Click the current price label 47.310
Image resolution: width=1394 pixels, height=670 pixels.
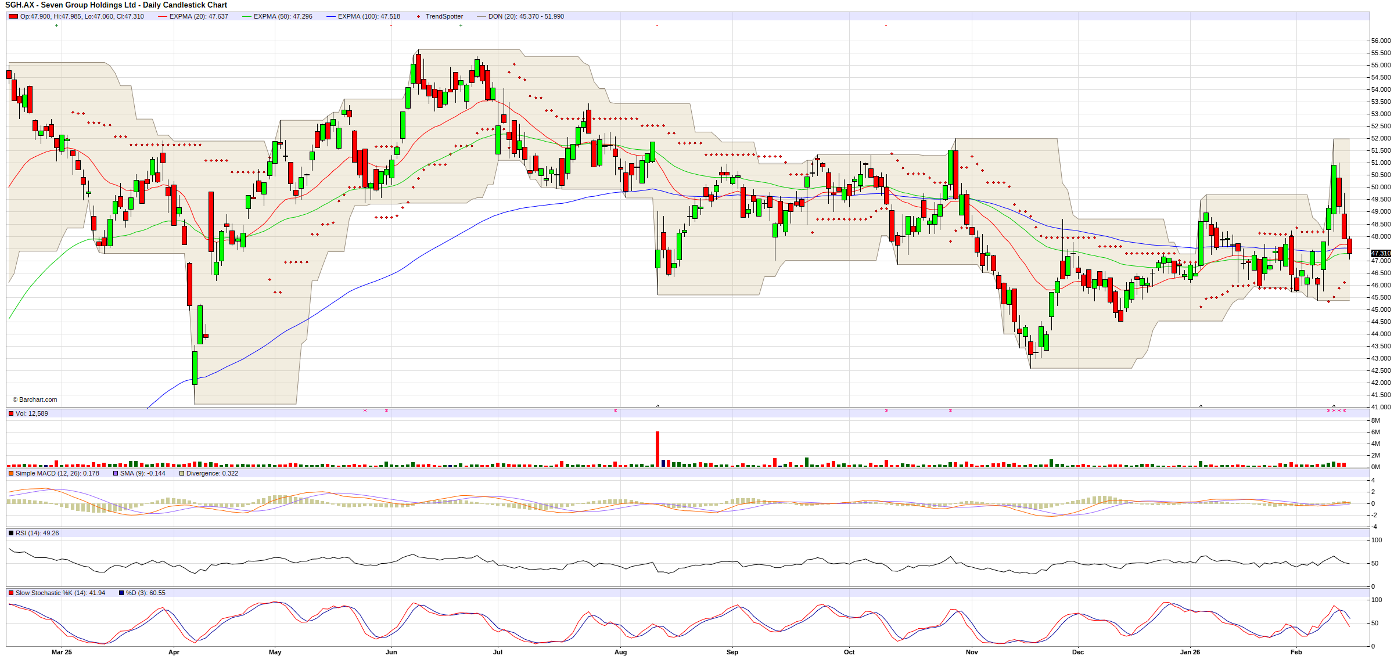[x=1381, y=253]
